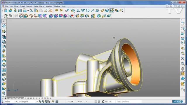Click the Delcam logo button

[x=178, y=101]
